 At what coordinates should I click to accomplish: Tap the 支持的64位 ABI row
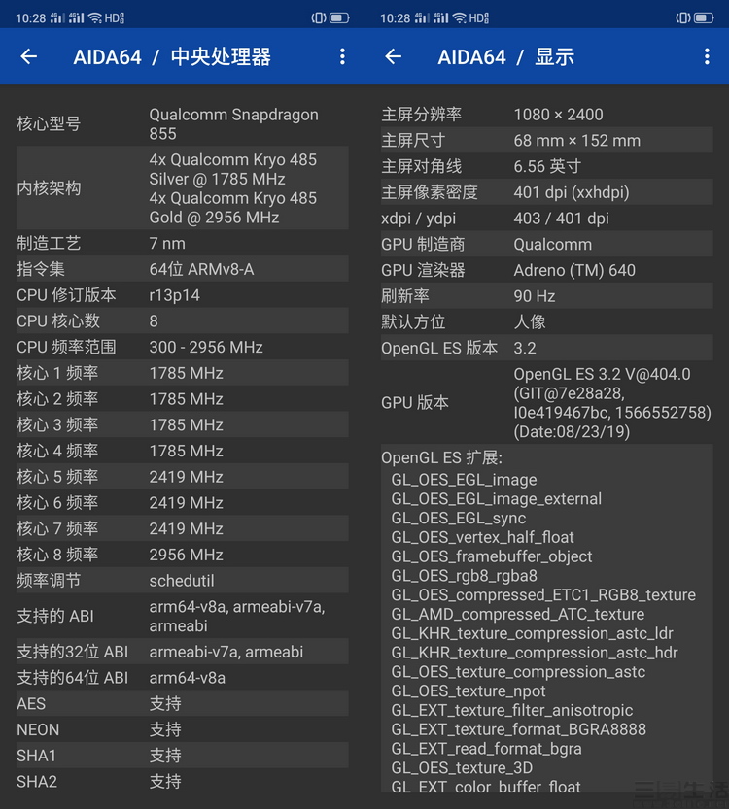tap(183, 678)
